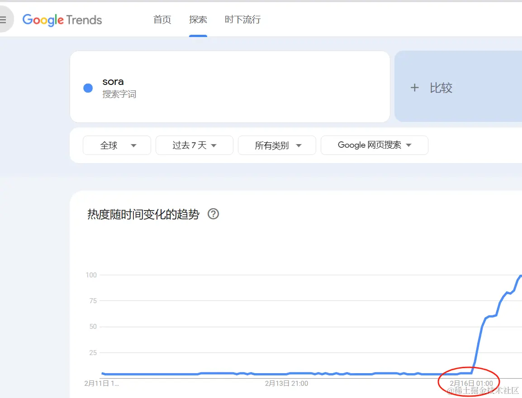
Task: Open the 过去 7 天 time range dropdown
Action: pyautogui.click(x=195, y=145)
